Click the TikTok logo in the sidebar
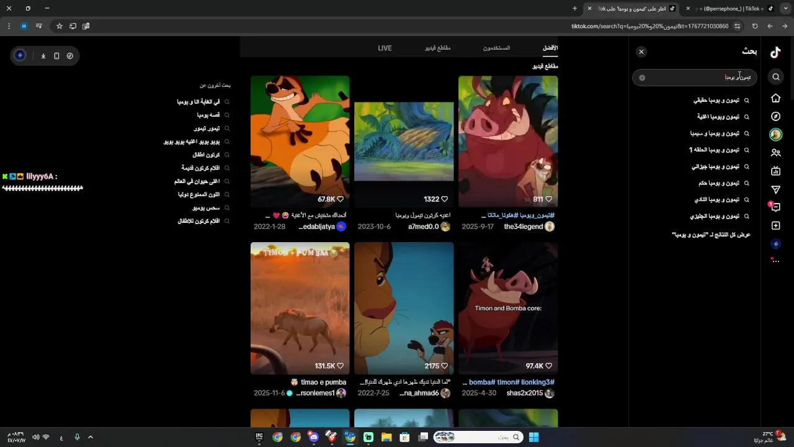 click(x=775, y=53)
